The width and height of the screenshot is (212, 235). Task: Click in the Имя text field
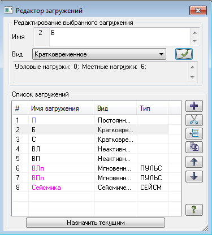[120, 37]
